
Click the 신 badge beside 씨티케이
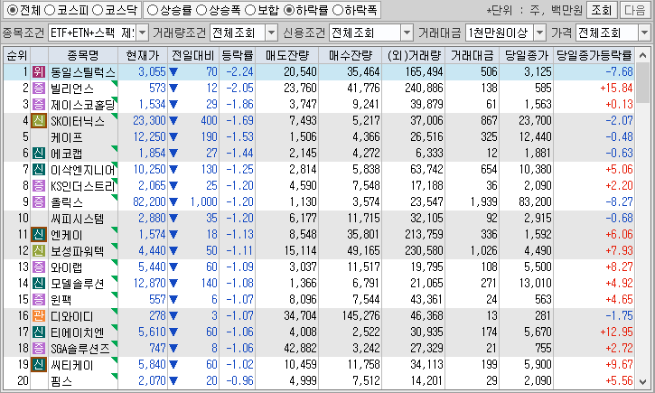(x=39, y=365)
